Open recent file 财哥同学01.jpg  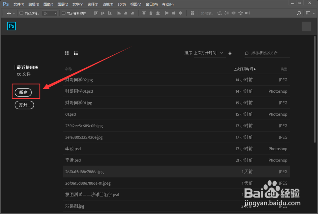176,103
